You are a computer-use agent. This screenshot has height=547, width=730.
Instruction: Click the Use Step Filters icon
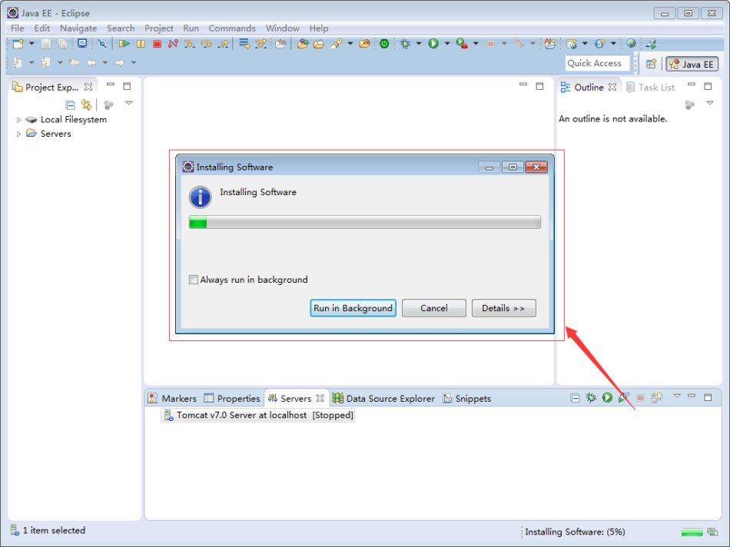pos(260,44)
